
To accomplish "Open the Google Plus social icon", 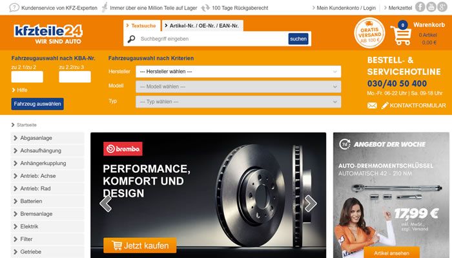I will click(x=442, y=7).
